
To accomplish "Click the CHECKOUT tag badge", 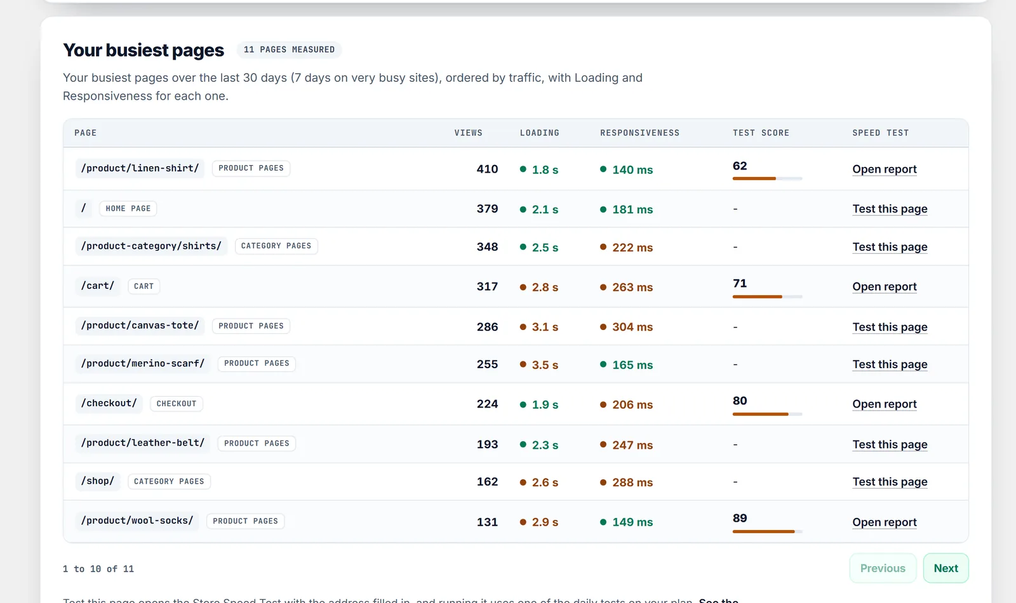I will click(177, 404).
